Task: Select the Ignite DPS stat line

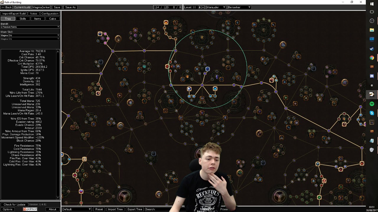Action: 32,70
